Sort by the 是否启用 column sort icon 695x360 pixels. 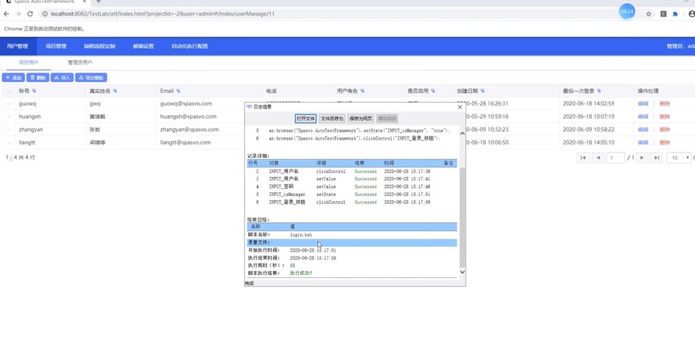[x=433, y=91]
